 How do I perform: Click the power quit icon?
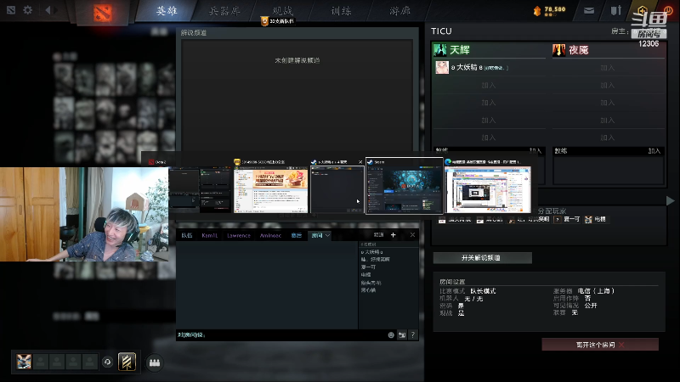pos(668,10)
